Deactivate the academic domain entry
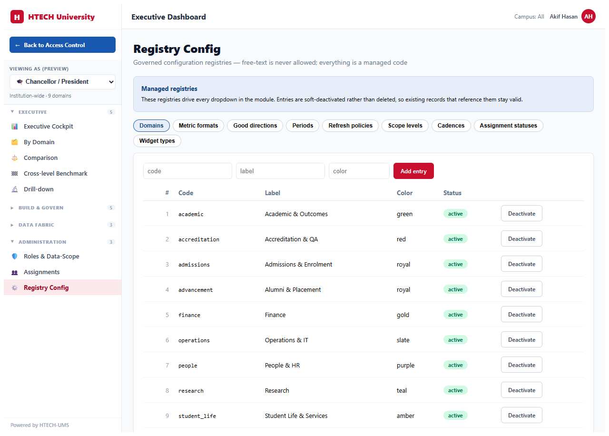The width and height of the screenshot is (609, 436). (521, 214)
